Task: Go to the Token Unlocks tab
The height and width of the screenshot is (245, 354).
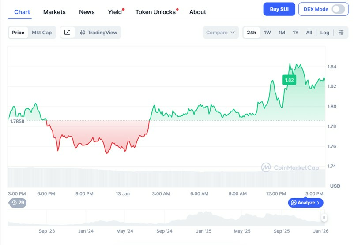Action: (155, 12)
